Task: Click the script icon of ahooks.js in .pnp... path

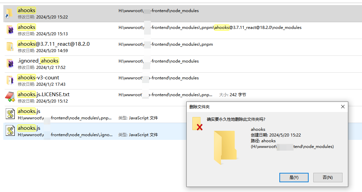Action: [x=10, y=114]
